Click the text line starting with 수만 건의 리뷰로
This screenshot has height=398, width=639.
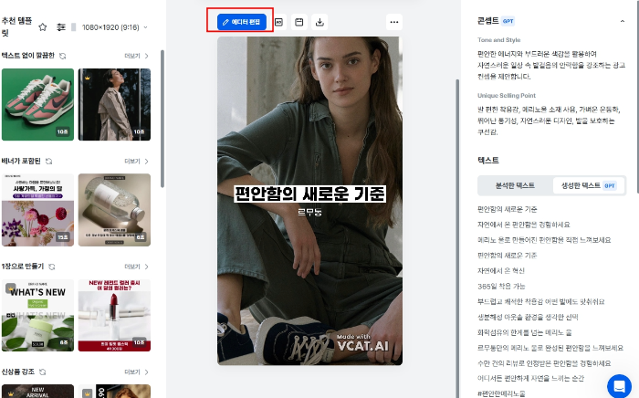click(x=544, y=363)
